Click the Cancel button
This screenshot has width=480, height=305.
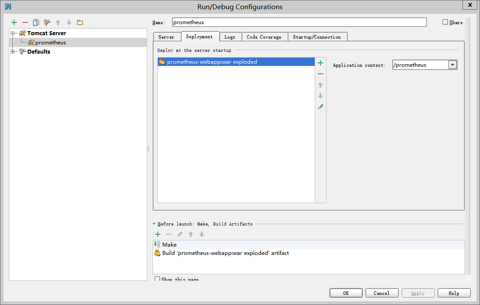coord(382,293)
